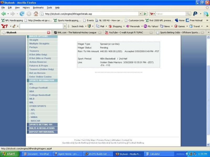Viewport: 210px width, 157px height.
Task: Open NFL Handicapping bookmark
Action: click(12, 20)
